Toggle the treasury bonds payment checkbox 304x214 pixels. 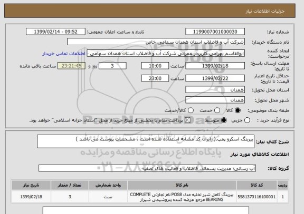[x=187, y=120]
